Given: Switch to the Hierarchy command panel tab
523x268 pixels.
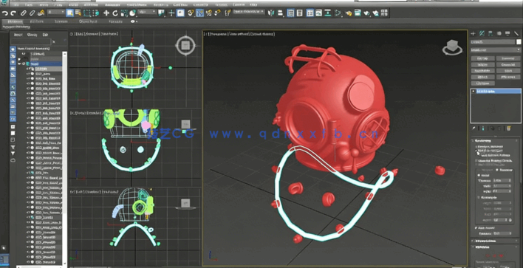Looking at the screenshot, I should [490, 33].
